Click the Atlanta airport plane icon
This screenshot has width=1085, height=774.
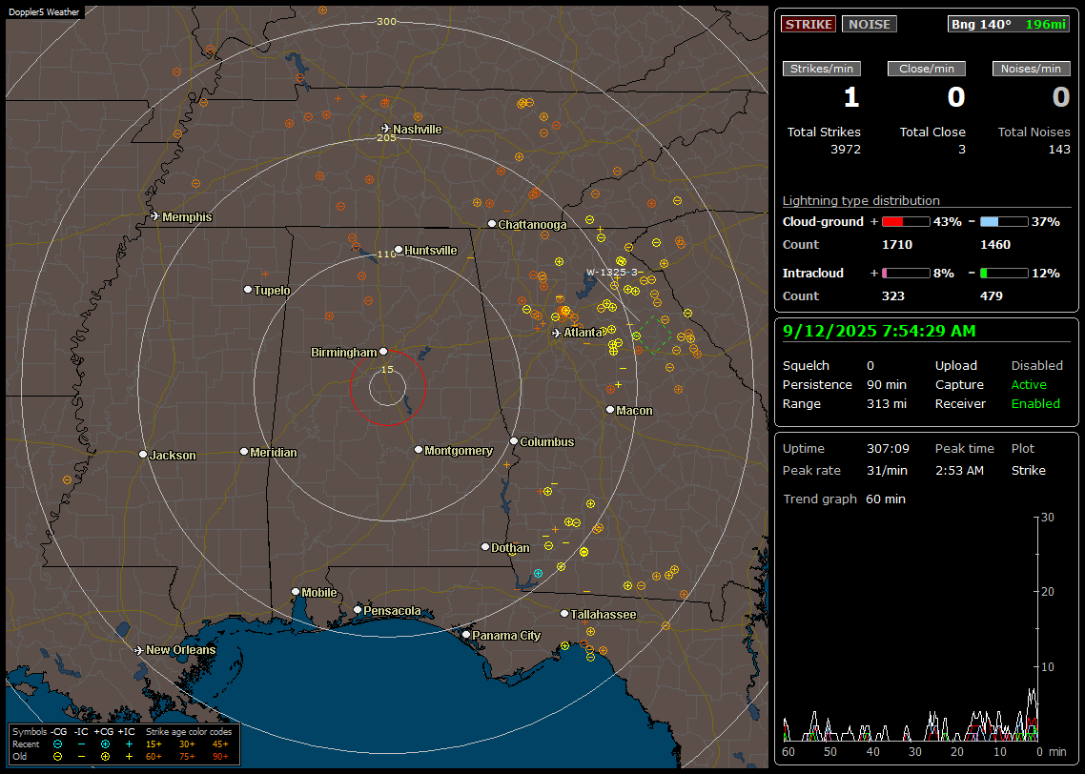tap(557, 333)
